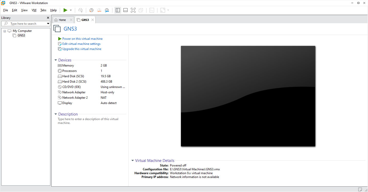Collapse the My Computer tree node
Screen dimensions: 368x192
pos(4,31)
